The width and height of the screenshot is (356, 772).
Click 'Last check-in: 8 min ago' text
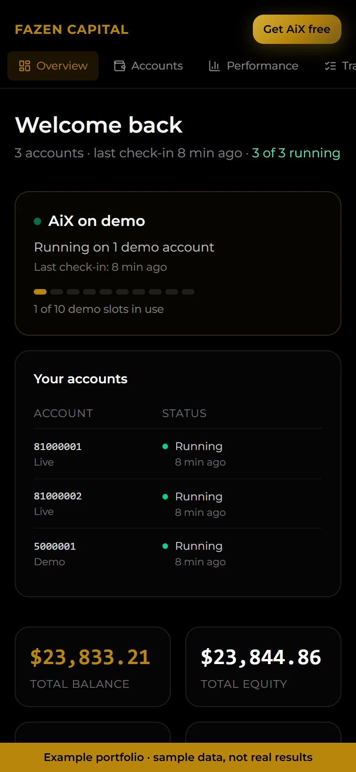(x=100, y=267)
